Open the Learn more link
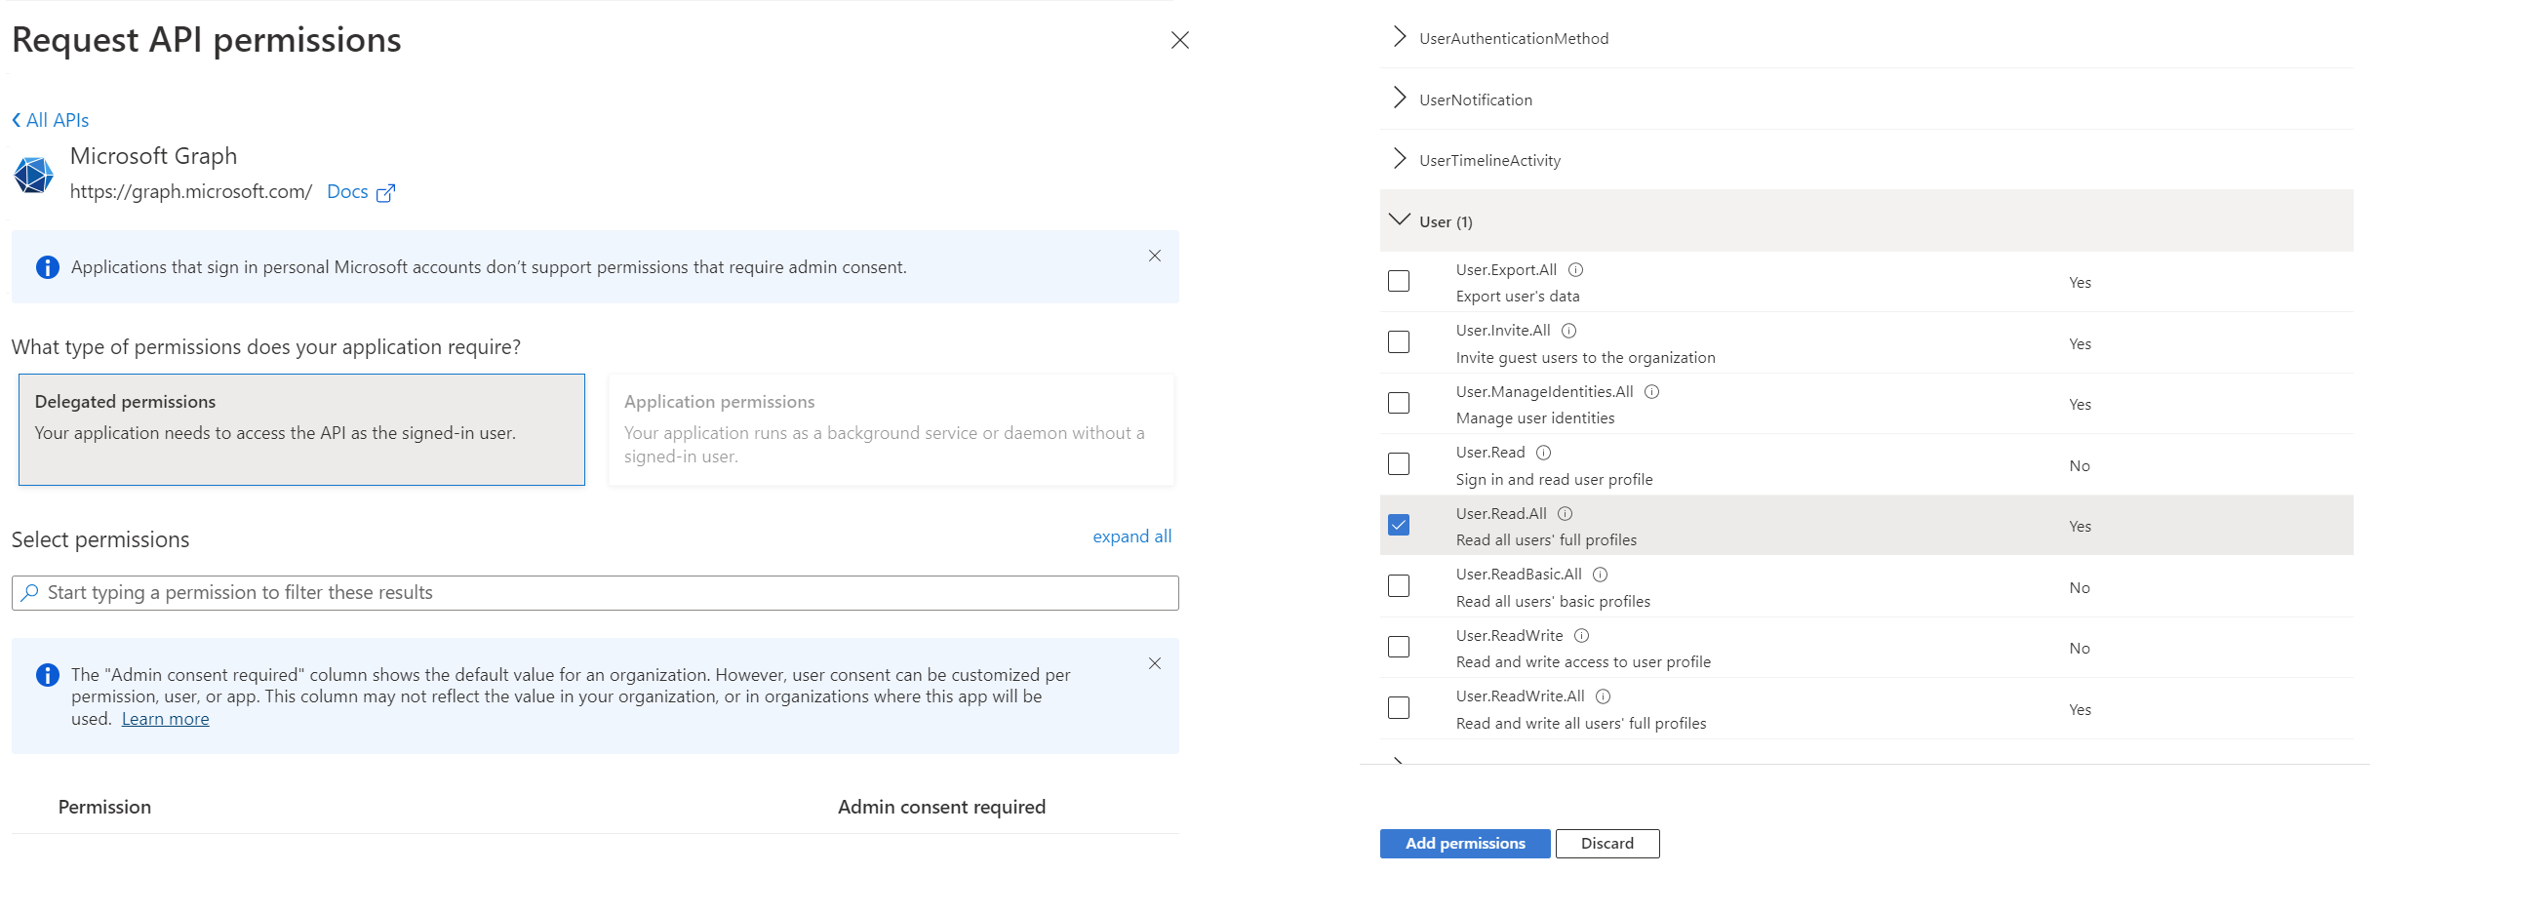Screen dimensions: 2538x914 tap(165, 719)
